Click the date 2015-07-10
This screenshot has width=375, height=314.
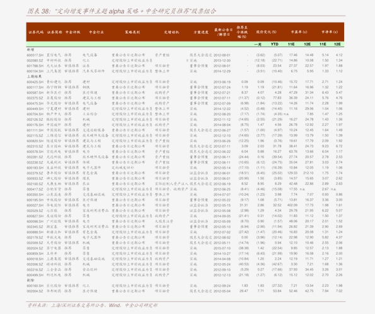[222, 249]
